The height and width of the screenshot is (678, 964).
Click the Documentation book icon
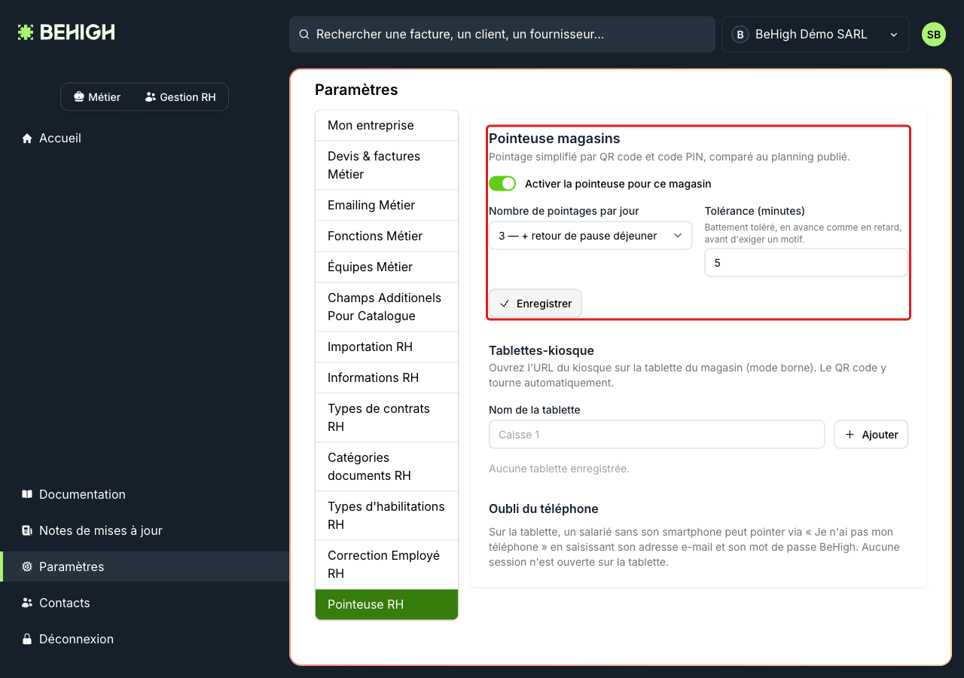coord(27,494)
